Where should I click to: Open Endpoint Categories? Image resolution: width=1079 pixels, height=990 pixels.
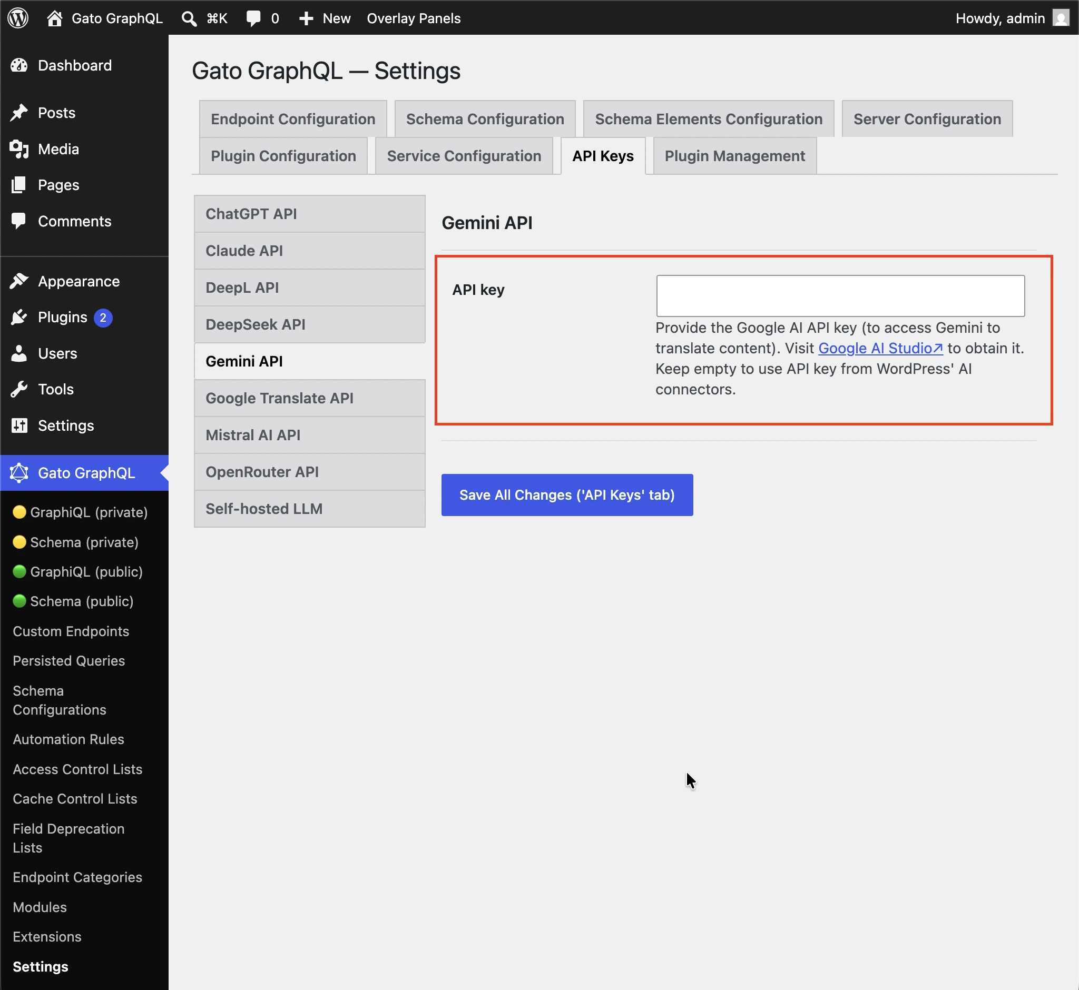77,877
